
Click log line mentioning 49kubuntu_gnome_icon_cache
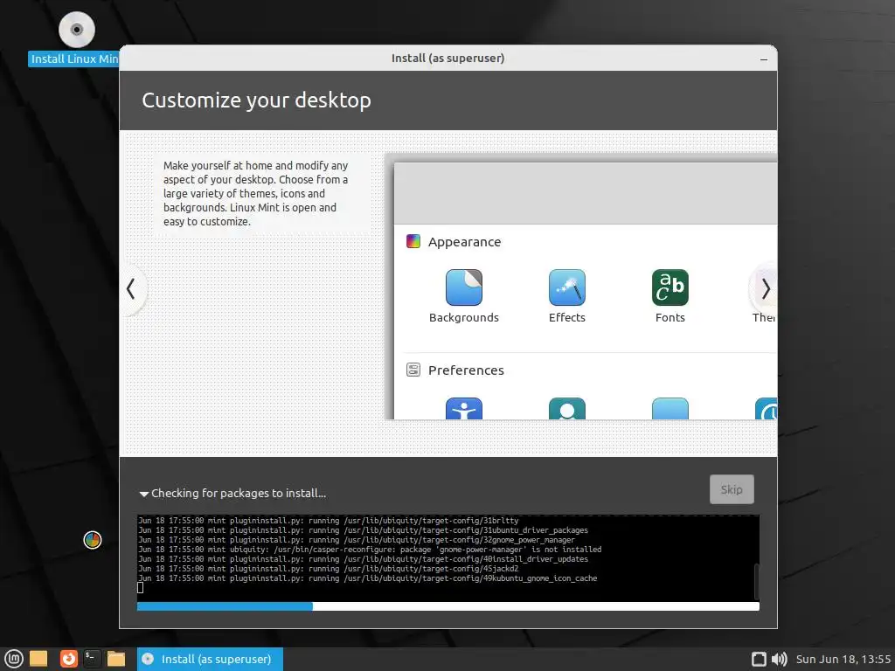pyautogui.click(x=368, y=578)
